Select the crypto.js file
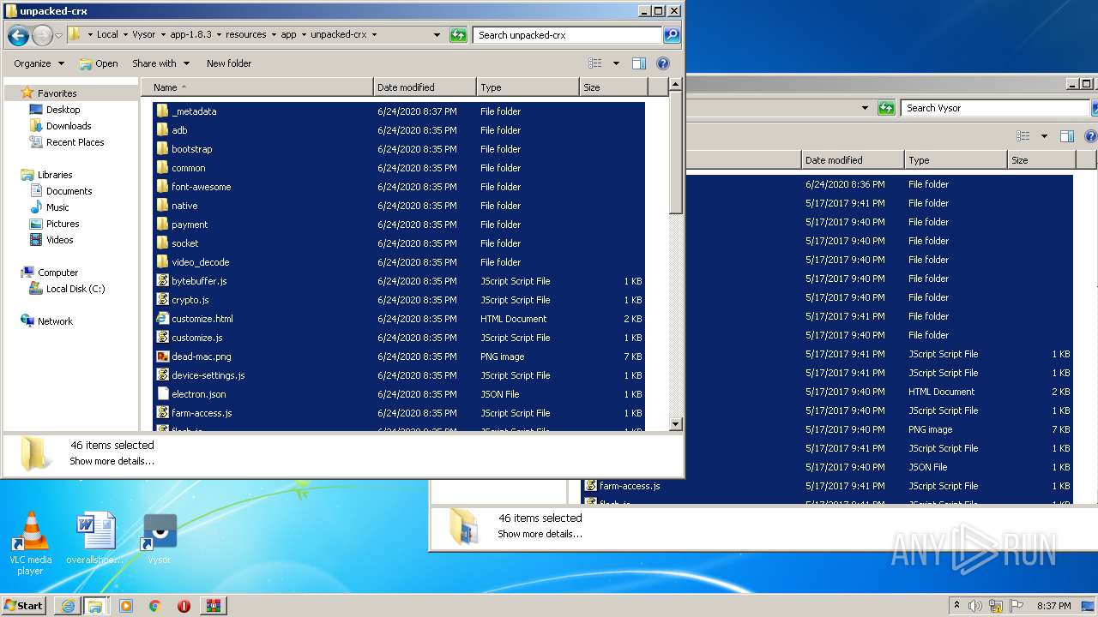This screenshot has width=1098, height=617. [x=399, y=300]
